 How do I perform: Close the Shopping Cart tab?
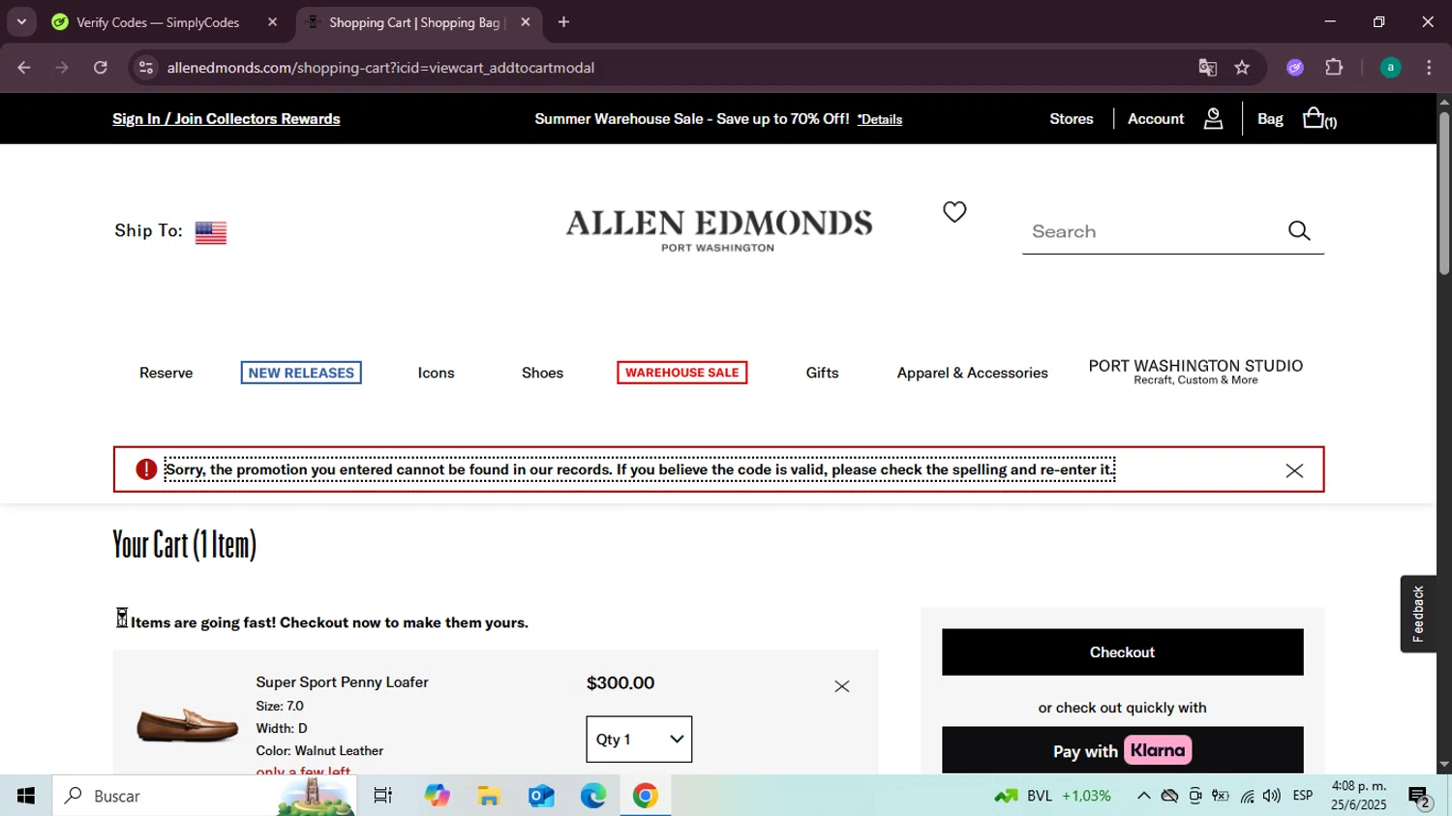[526, 22]
